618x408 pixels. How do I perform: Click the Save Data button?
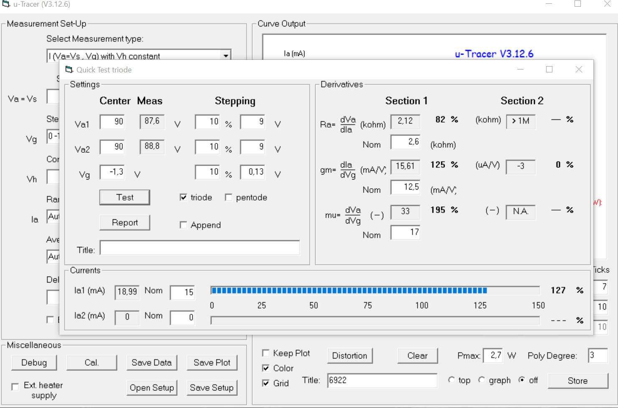[x=152, y=363]
